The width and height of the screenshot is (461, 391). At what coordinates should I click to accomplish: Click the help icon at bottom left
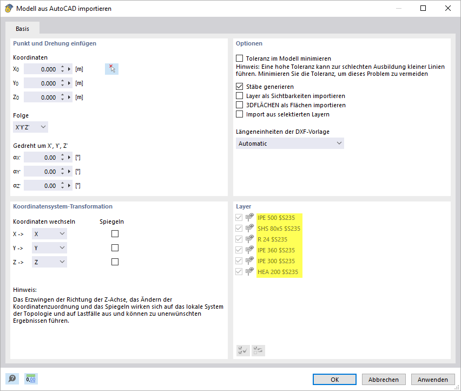tap(12, 379)
